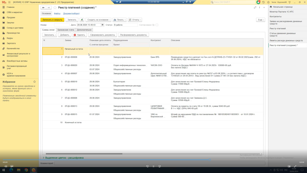Toggle the Согласовано ГД checkbox
307x173 pixels.
coord(157,25)
